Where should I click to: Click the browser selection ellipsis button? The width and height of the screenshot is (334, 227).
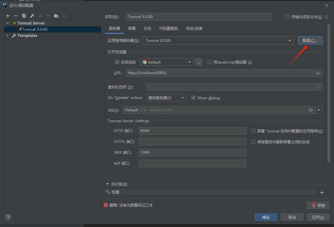(x=199, y=62)
